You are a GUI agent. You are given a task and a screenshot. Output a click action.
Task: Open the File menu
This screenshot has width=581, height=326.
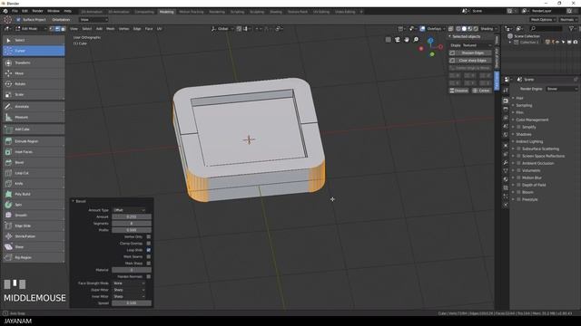(15, 12)
